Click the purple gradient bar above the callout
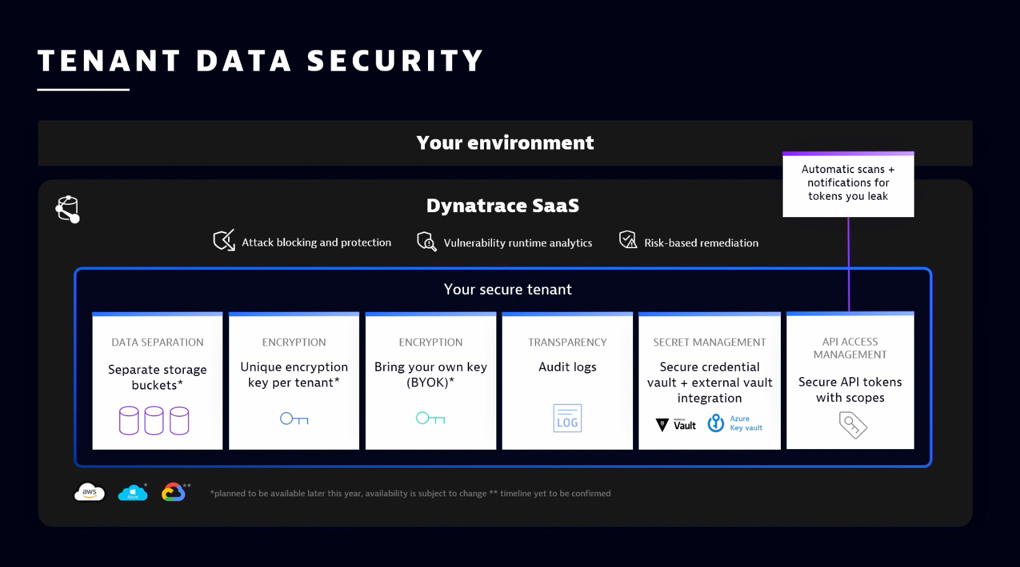 click(x=848, y=152)
